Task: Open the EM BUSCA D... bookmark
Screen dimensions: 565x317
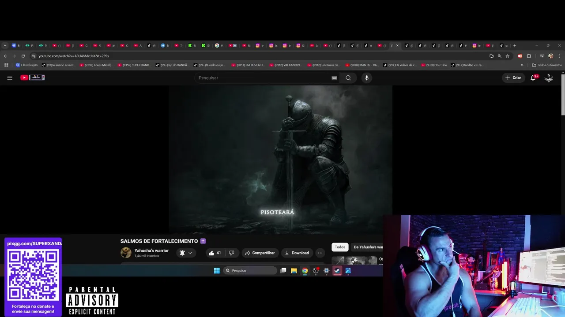Action: coord(248,65)
